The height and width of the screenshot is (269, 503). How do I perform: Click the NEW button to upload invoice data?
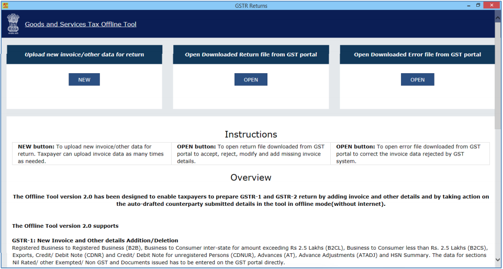pos(84,79)
